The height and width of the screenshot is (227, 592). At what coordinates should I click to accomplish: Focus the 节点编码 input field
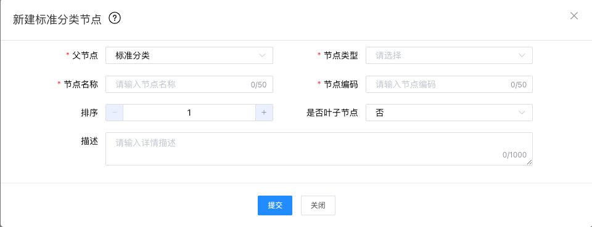(450, 84)
